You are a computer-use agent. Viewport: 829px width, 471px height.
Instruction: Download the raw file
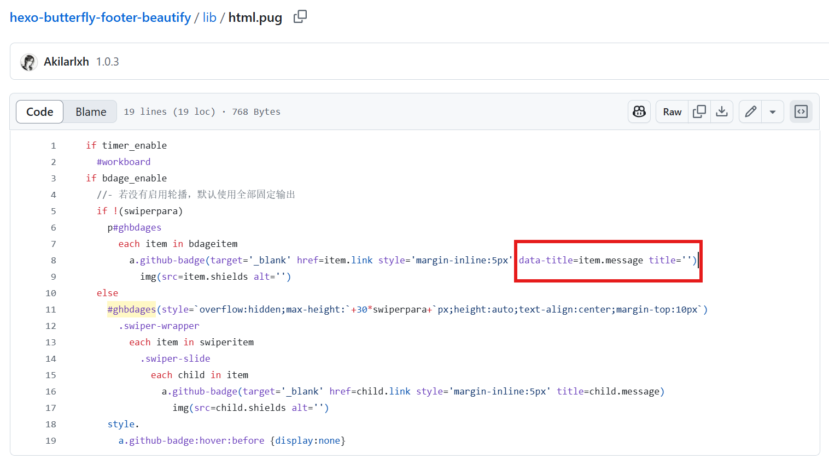[x=722, y=111]
